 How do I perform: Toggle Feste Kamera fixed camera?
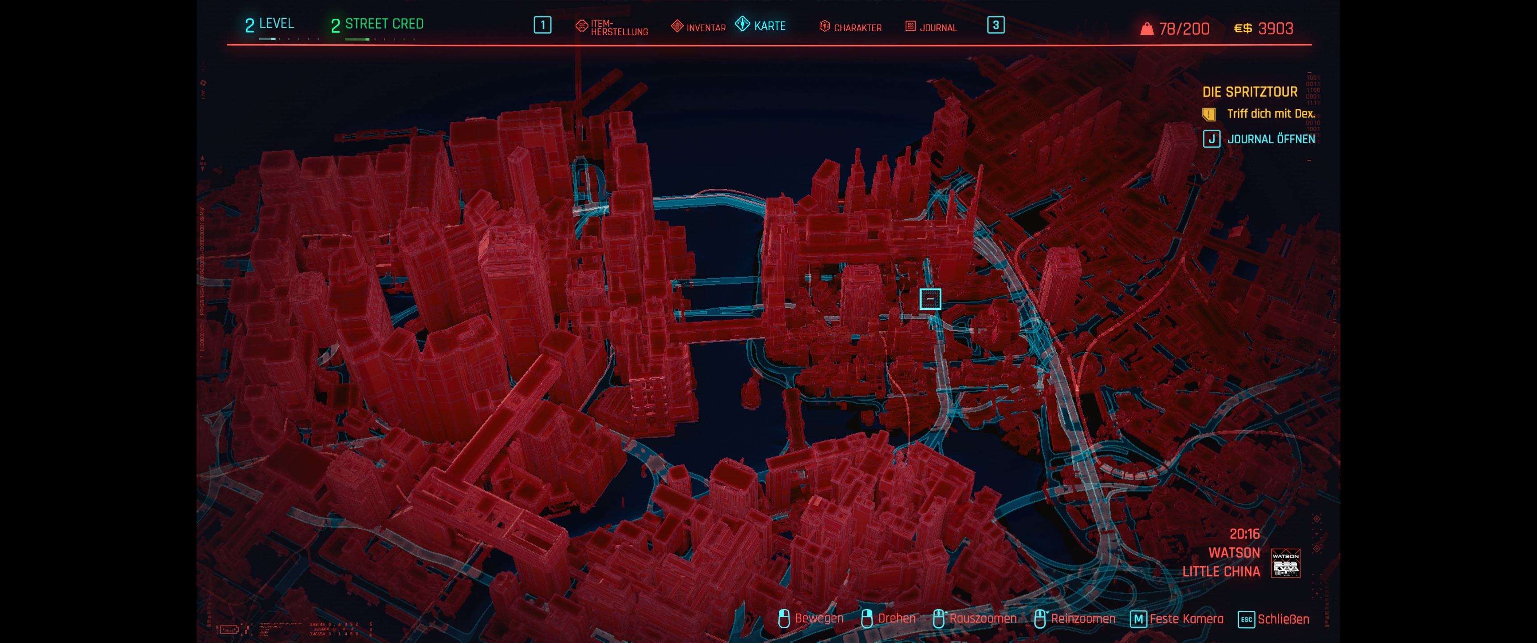click(x=1186, y=619)
